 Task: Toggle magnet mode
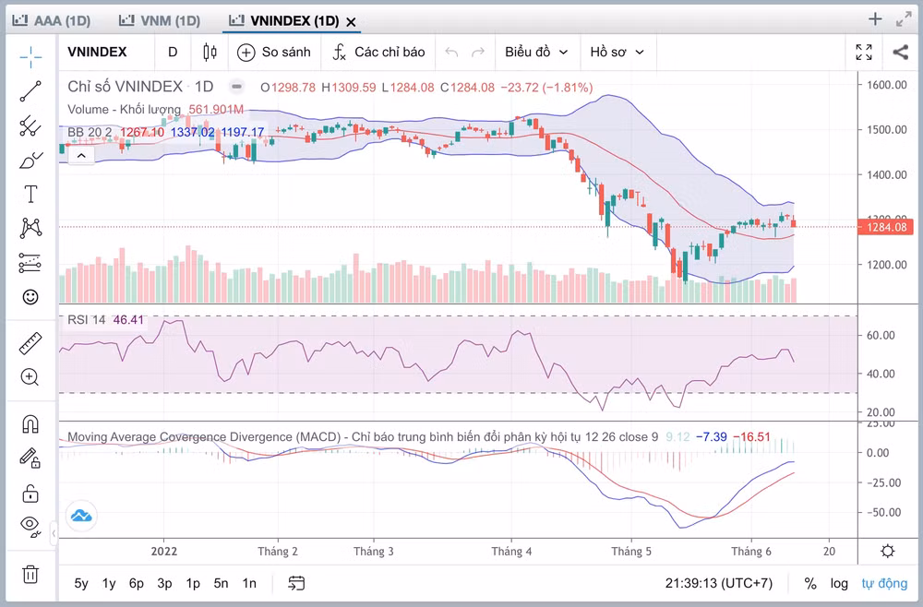[30, 423]
